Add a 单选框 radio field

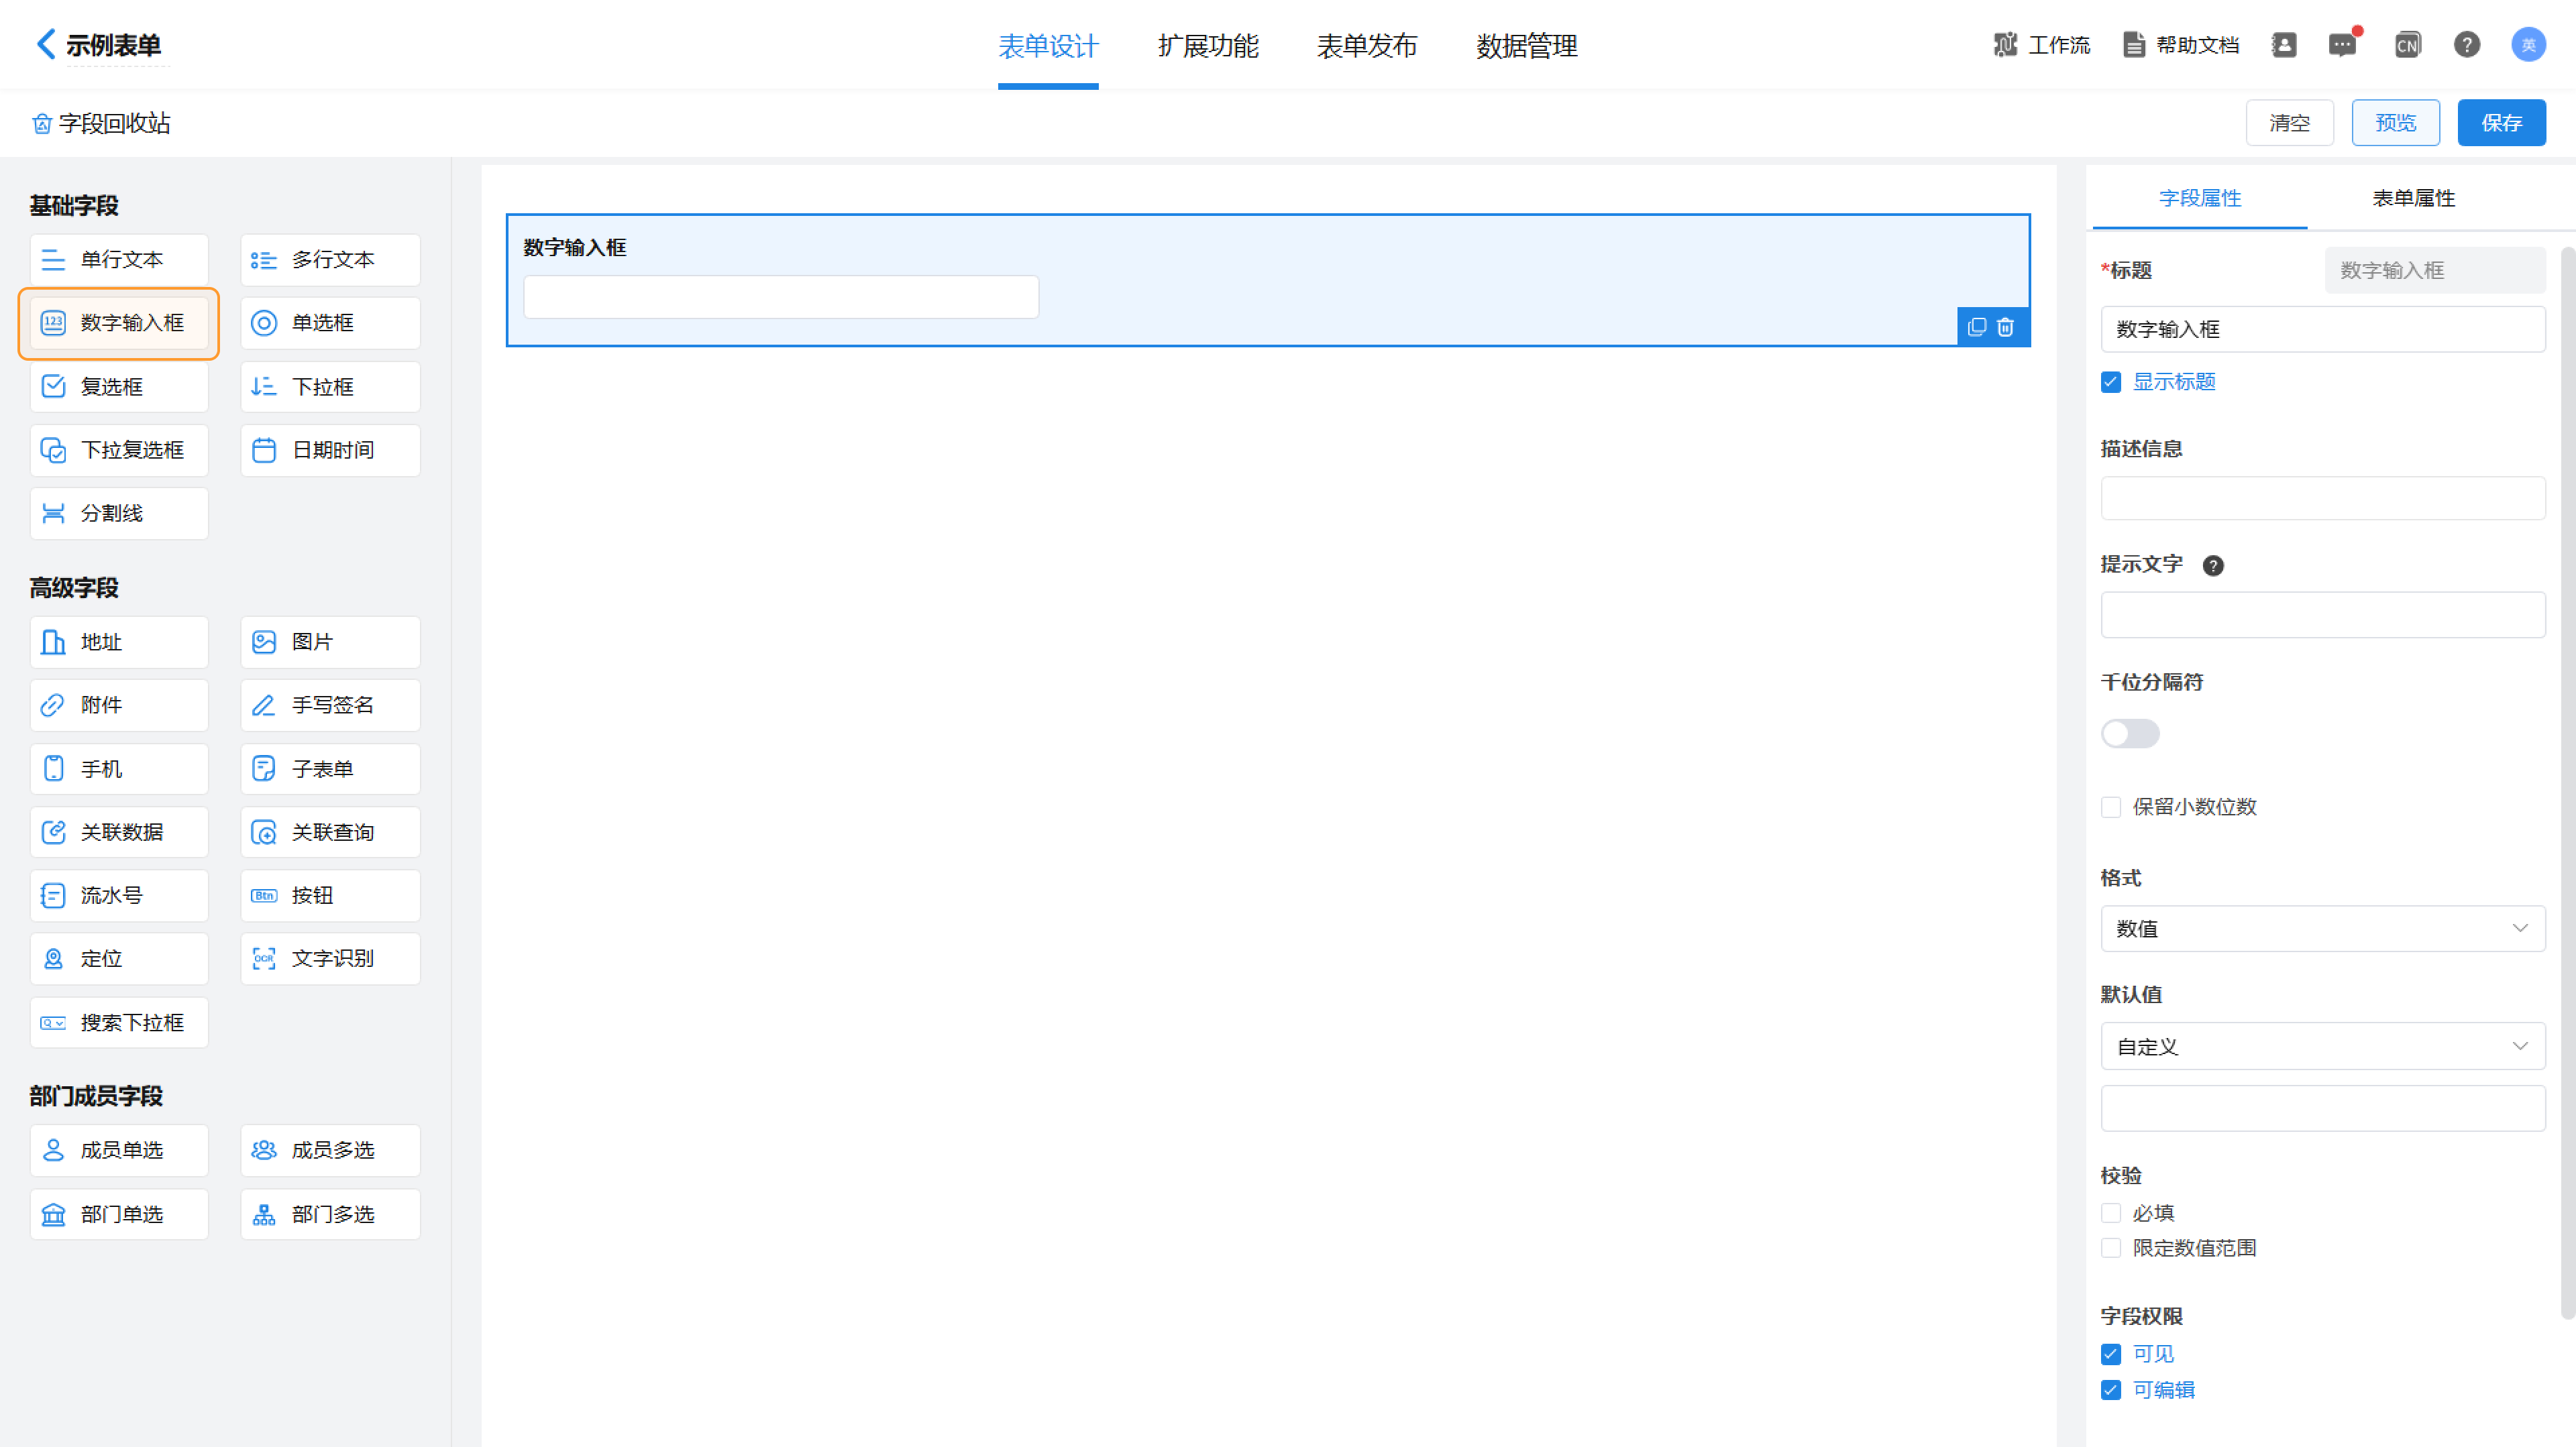(x=330, y=323)
